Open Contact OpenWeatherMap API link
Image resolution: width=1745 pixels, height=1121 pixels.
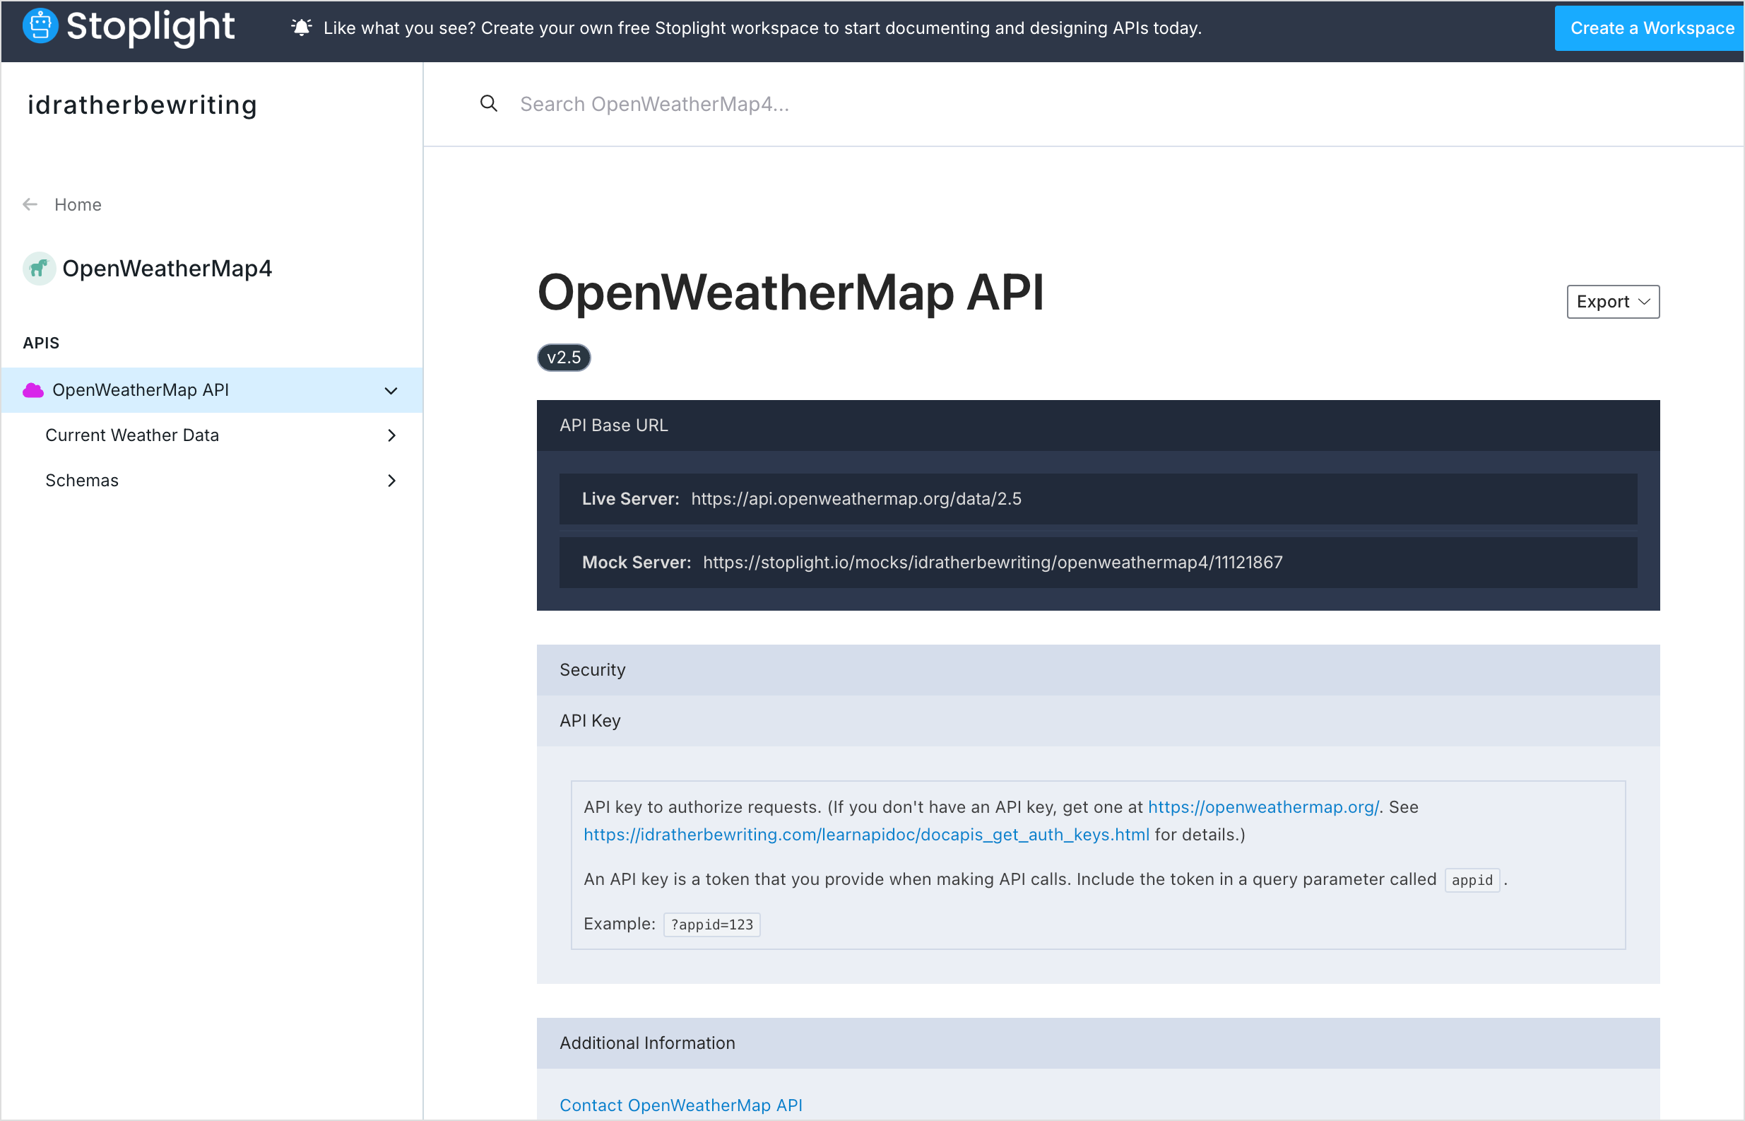pyautogui.click(x=681, y=1105)
